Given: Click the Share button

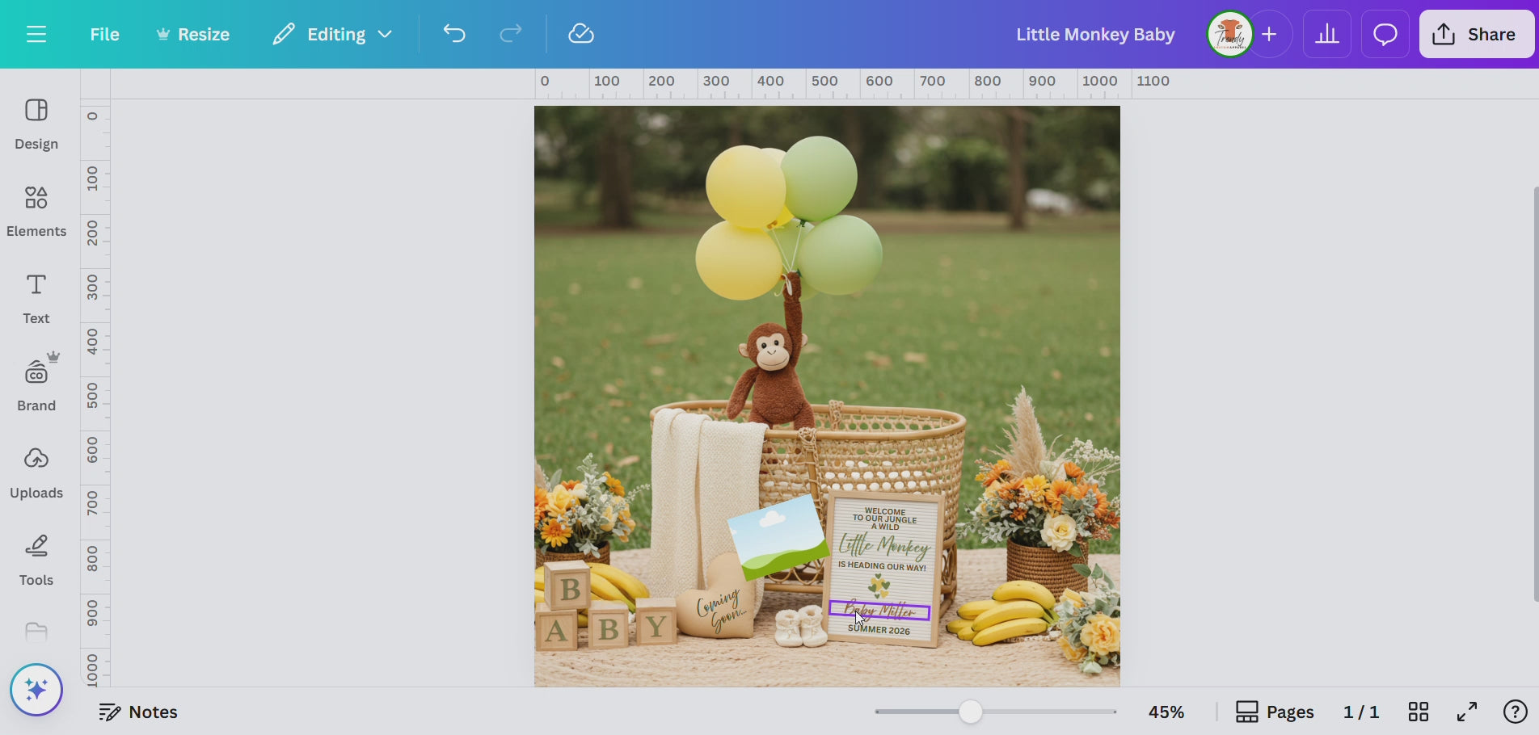Looking at the screenshot, I should point(1476,34).
